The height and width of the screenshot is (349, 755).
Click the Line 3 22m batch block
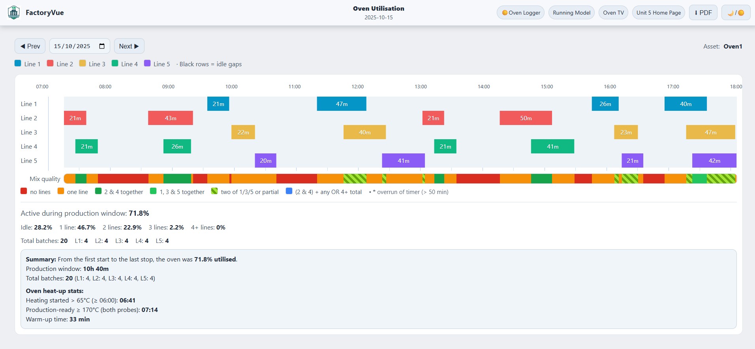pyautogui.click(x=243, y=133)
